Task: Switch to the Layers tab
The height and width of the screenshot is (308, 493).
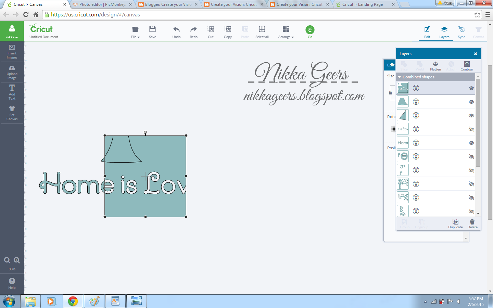Action: pyautogui.click(x=444, y=32)
